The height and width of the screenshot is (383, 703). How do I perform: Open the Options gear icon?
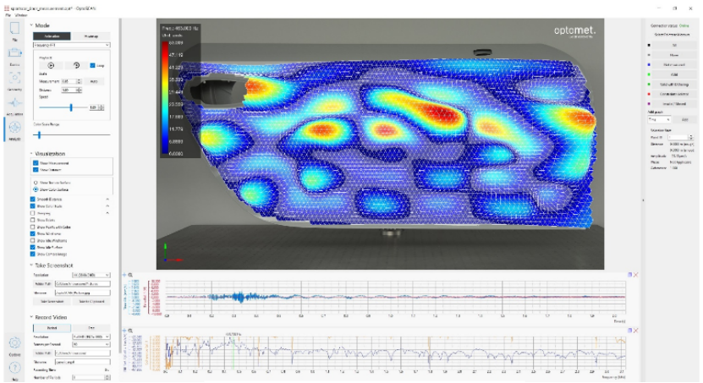[x=14, y=346]
